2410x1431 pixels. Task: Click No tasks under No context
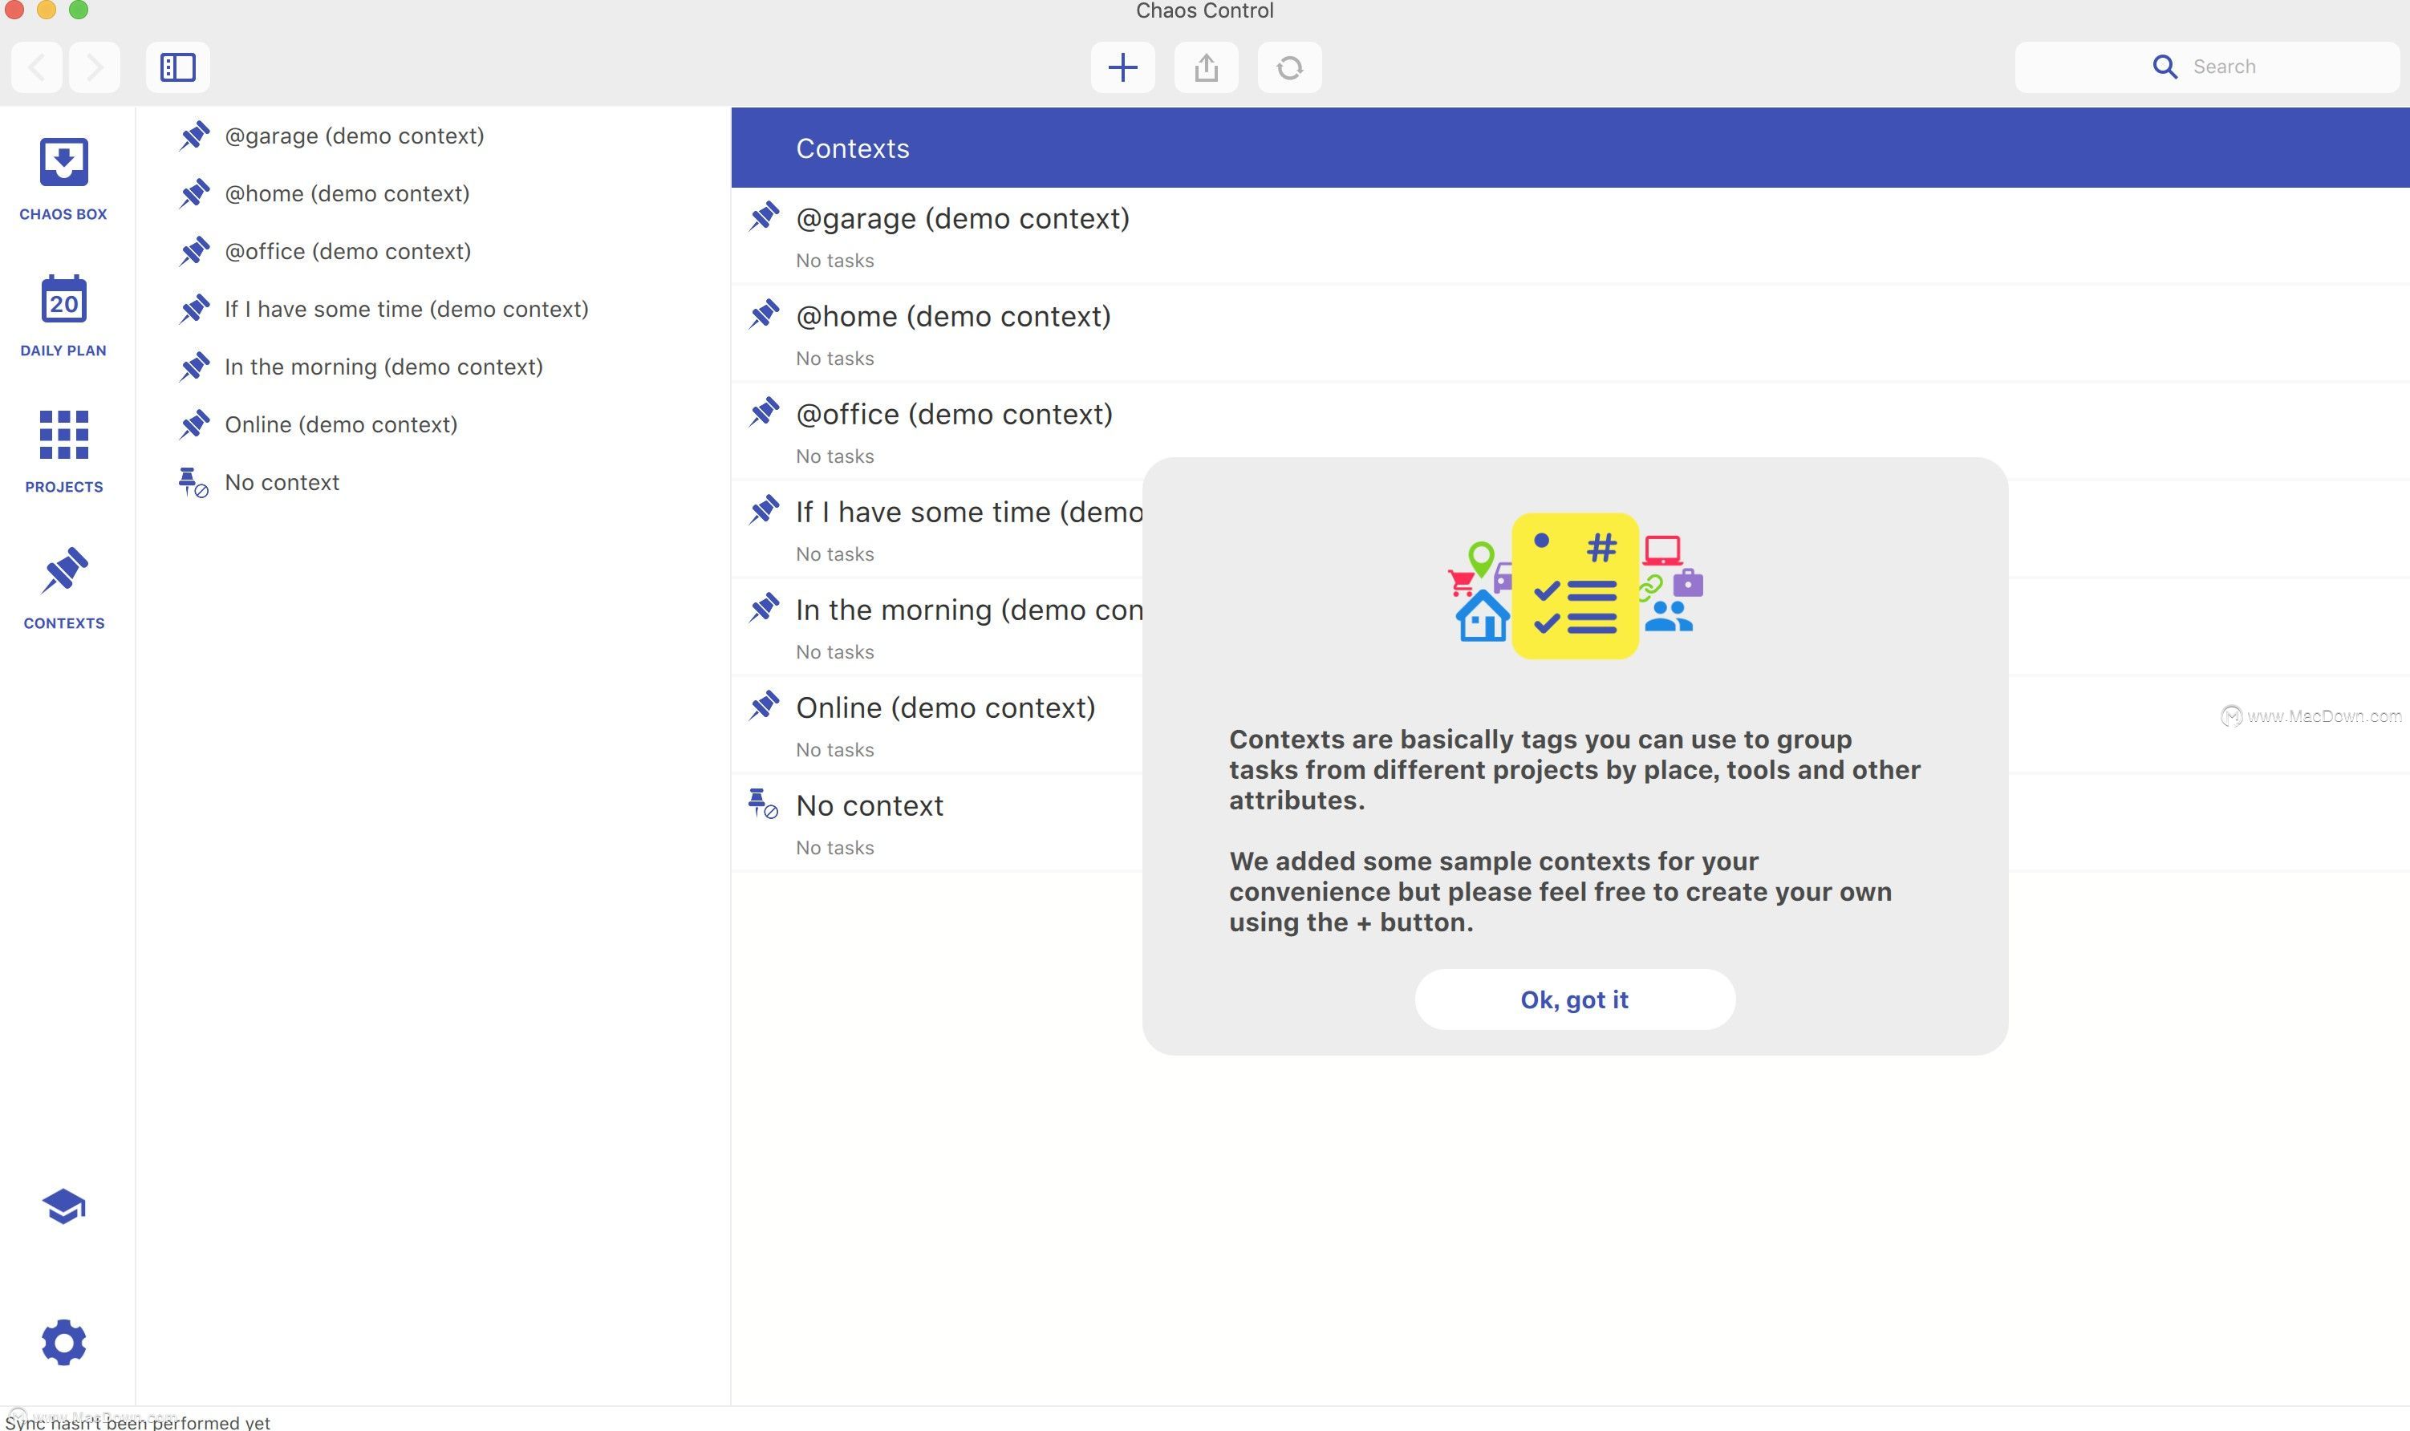pyautogui.click(x=835, y=848)
